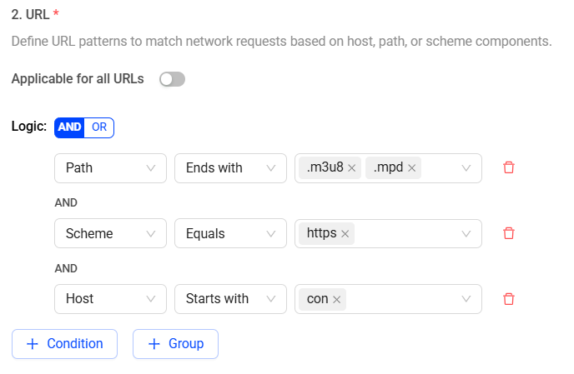The image size is (574, 374).
Task: Click the Host value input field
Action: (400, 299)
